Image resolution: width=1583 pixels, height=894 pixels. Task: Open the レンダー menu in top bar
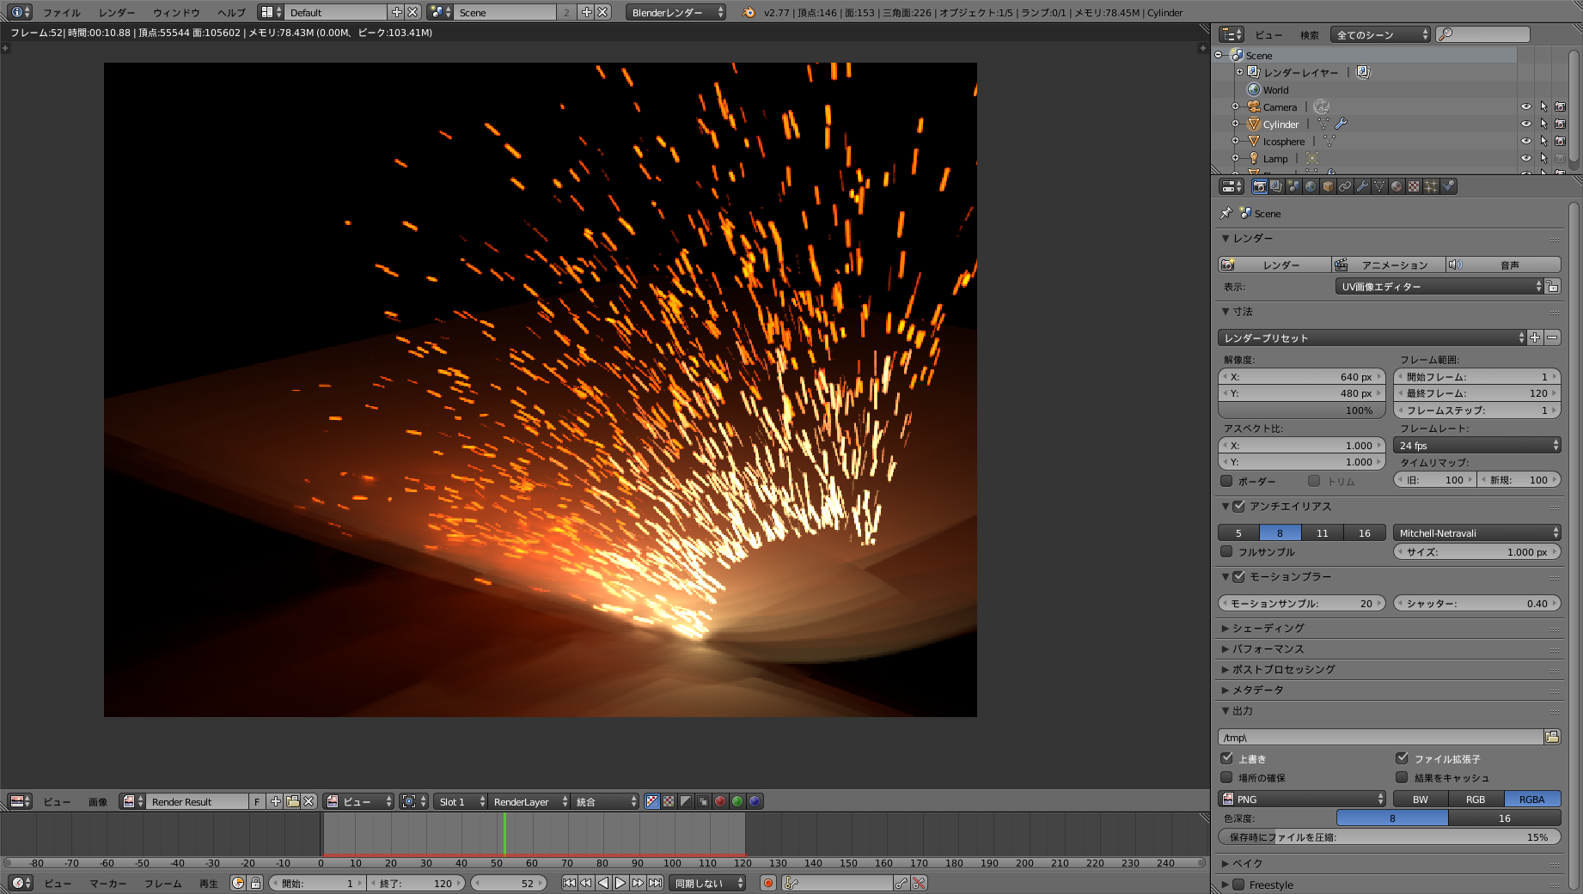tap(117, 12)
